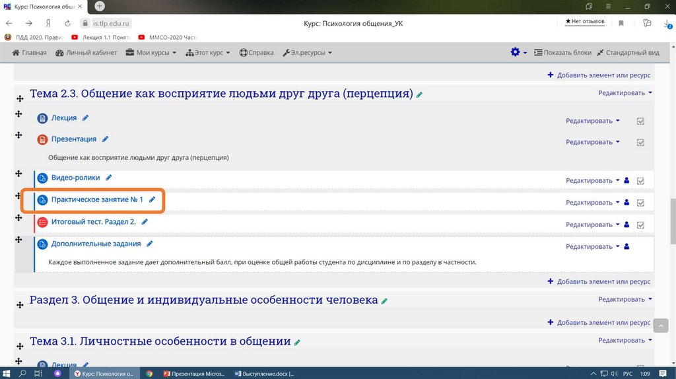Expand Редактировать menu for Тема 2.3 section

[625, 93]
